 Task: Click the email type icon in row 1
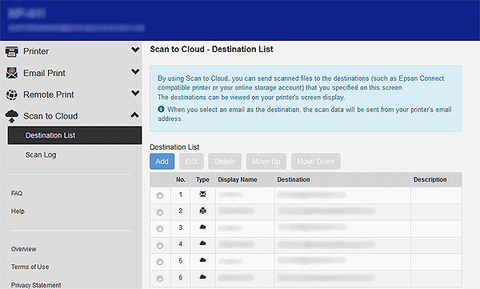click(202, 195)
